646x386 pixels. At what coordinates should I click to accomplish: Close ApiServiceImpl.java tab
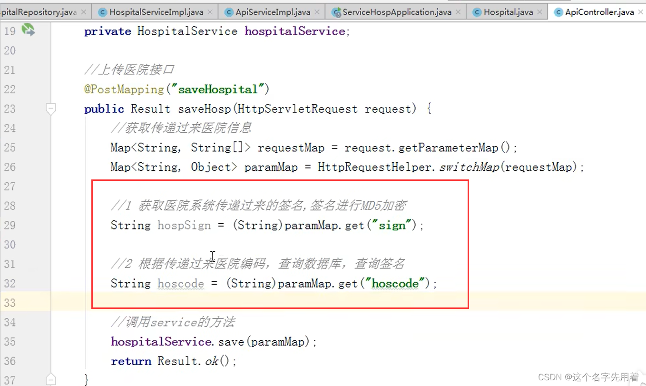[317, 12]
